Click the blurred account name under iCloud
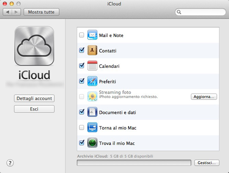The height and width of the screenshot is (173, 229). tap(35, 84)
